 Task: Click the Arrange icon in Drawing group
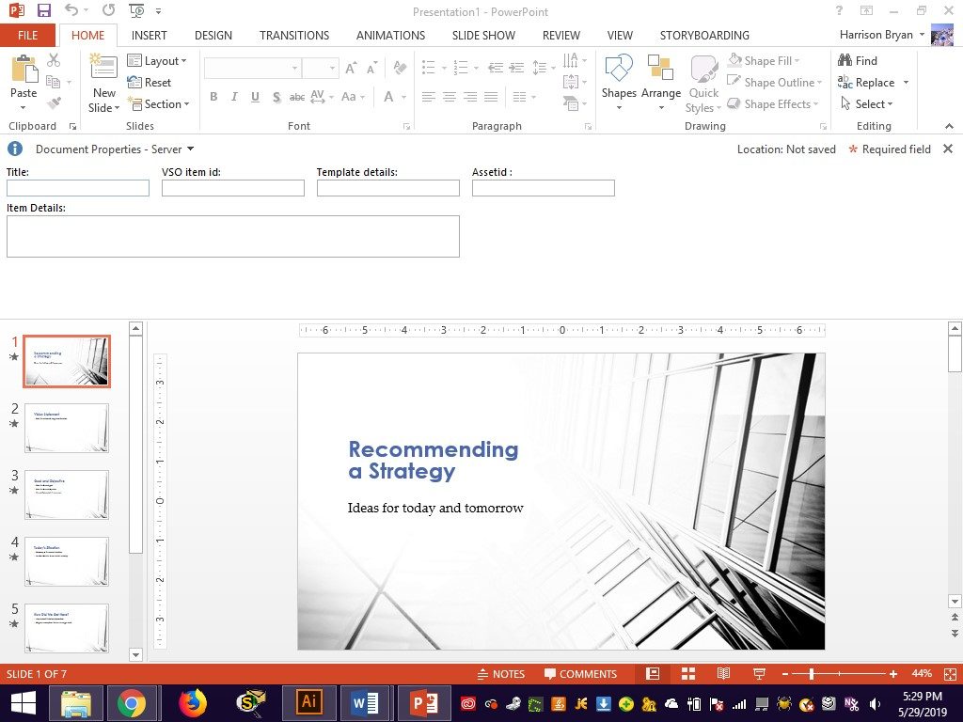coord(660,80)
